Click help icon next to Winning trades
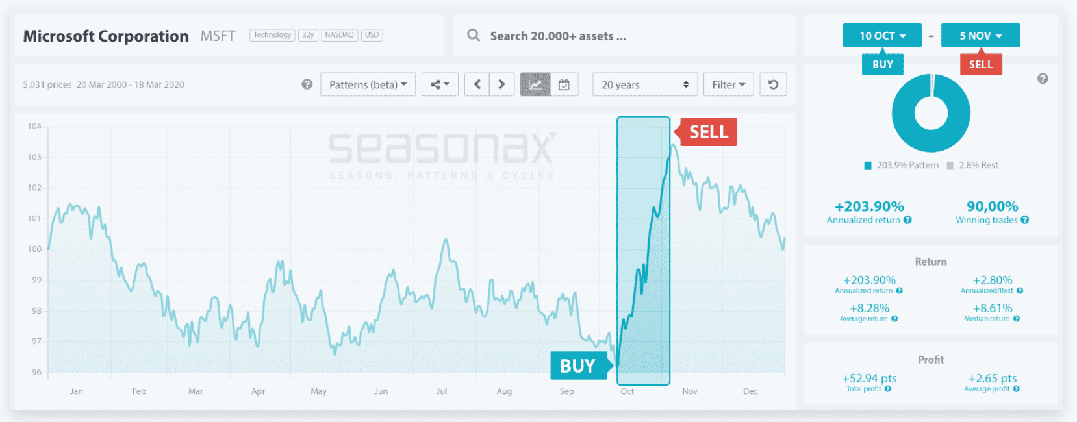Screen dimensions: 1077x422 pyautogui.click(x=1025, y=220)
